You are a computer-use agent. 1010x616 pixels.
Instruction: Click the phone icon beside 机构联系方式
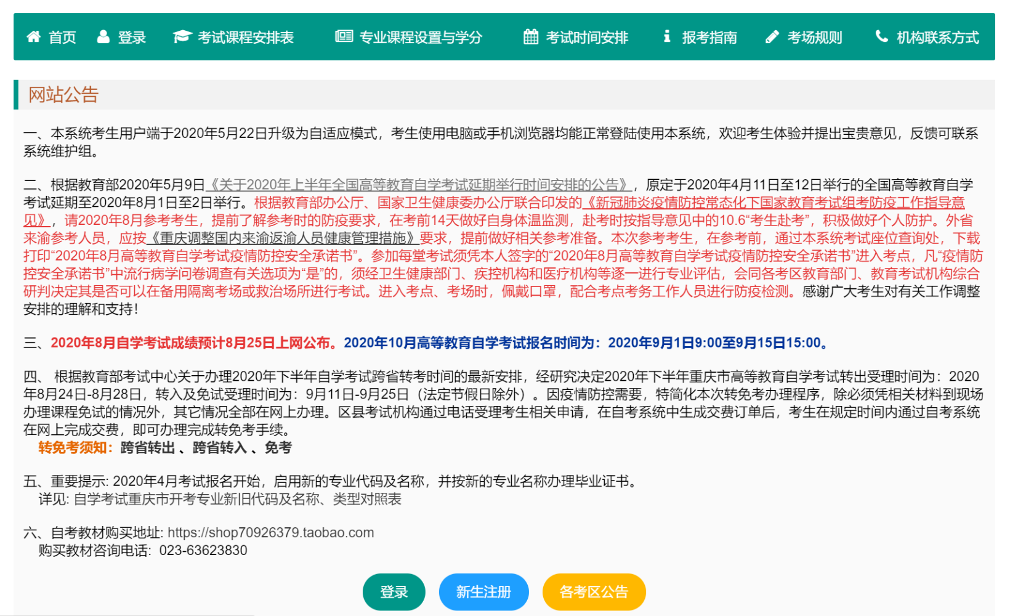pyautogui.click(x=882, y=37)
